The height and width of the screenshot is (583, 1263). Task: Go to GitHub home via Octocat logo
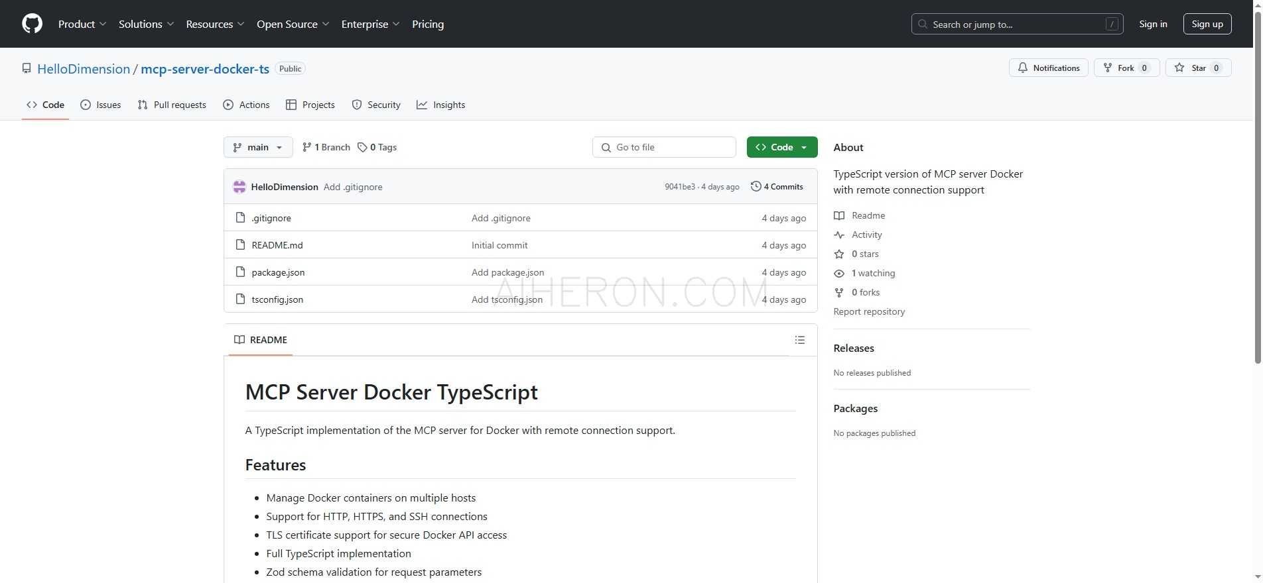32,24
